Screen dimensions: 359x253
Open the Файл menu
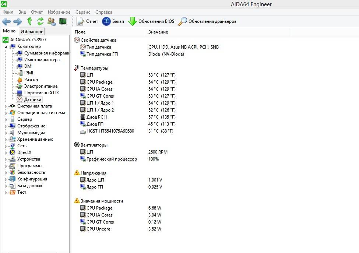(x=8, y=12)
